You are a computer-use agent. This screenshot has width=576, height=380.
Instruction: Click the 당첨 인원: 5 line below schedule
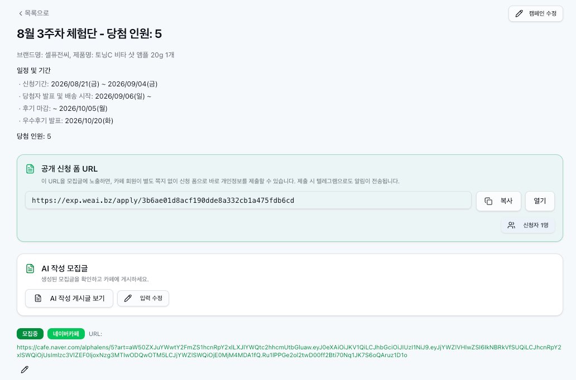click(34, 137)
